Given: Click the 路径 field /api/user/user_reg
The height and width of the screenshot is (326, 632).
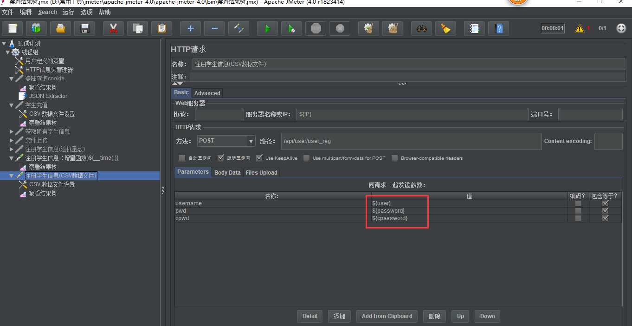Looking at the screenshot, I should click(x=411, y=141).
